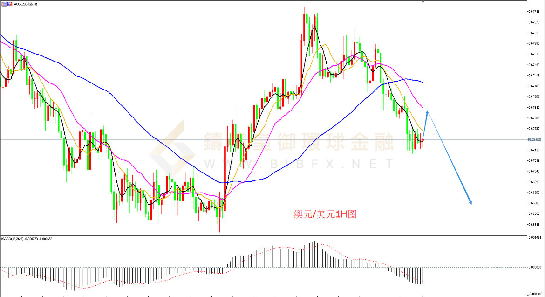Image resolution: width=545 pixels, height=297 pixels.
Task: Click the red 澳元/美元1H图 text label
Action: pos(325,214)
